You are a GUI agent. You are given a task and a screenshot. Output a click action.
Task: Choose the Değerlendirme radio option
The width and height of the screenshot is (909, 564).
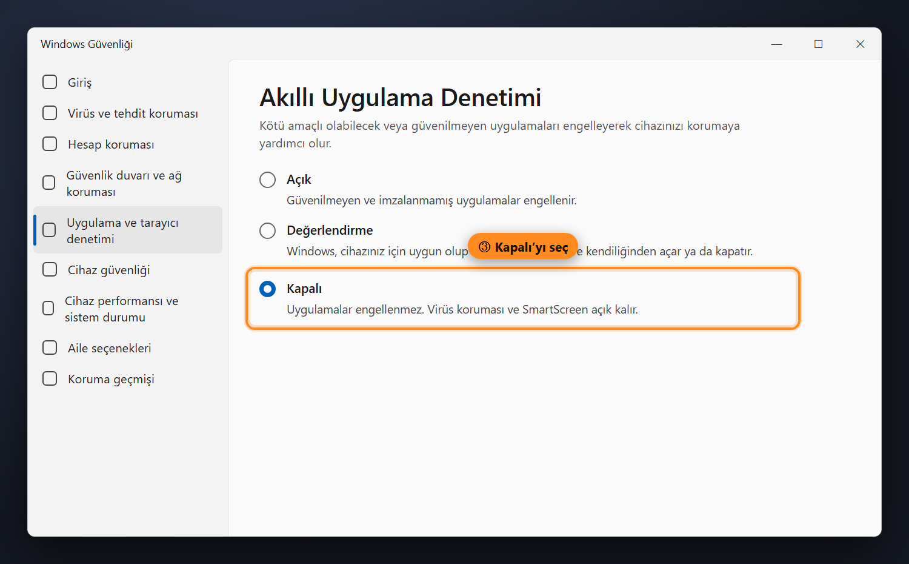coord(267,230)
